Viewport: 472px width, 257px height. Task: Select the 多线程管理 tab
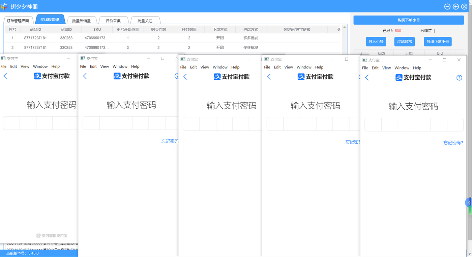(x=50, y=20)
